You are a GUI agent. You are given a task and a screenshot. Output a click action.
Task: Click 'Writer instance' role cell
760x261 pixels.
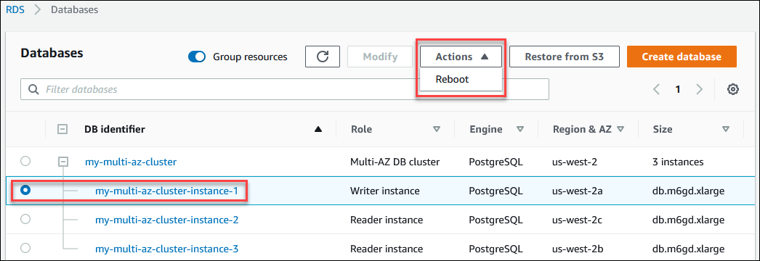coord(385,191)
